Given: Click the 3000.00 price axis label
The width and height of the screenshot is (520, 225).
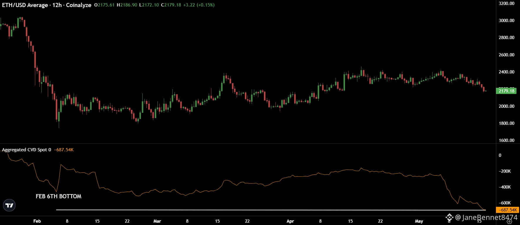Looking at the screenshot, I should 506,21.
